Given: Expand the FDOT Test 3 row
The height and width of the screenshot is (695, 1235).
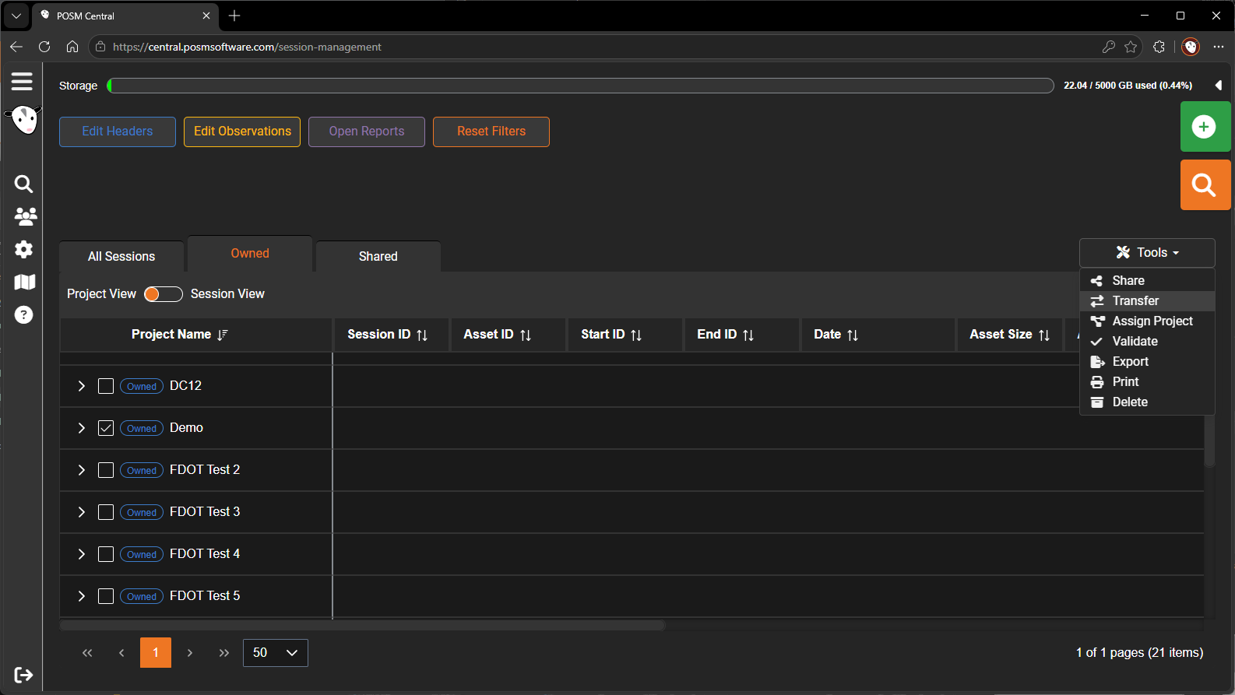Looking at the screenshot, I should [81, 512].
